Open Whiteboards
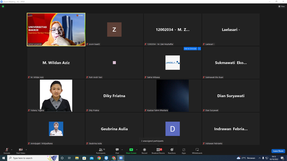 pyautogui.click(x=197, y=151)
